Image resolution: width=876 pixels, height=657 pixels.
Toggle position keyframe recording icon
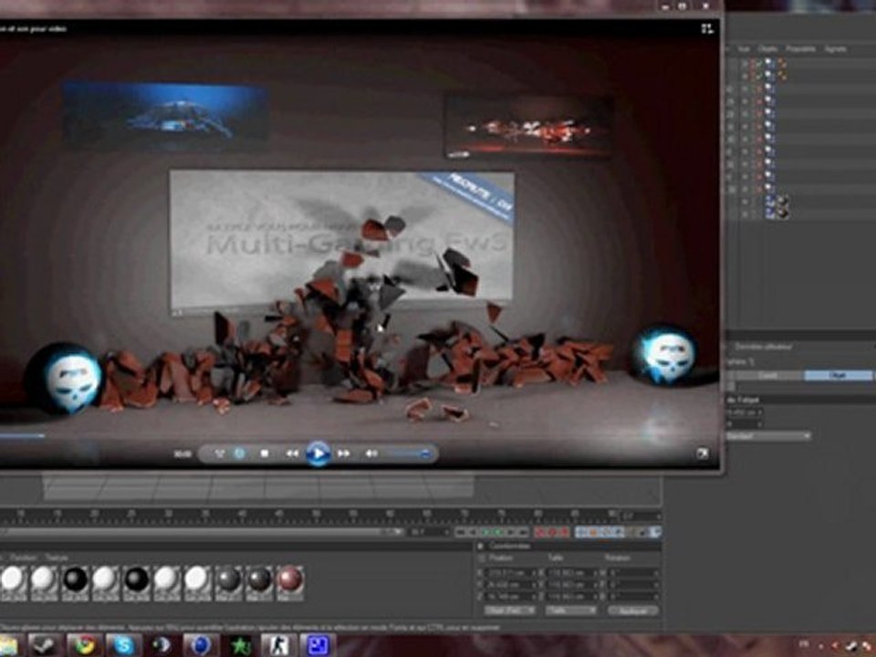[581, 532]
